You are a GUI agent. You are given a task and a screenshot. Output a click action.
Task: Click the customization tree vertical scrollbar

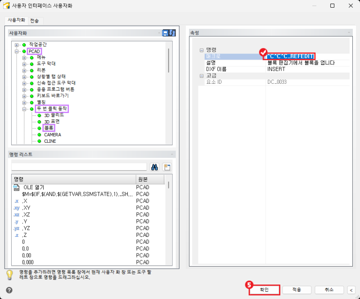tap(169, 60)
